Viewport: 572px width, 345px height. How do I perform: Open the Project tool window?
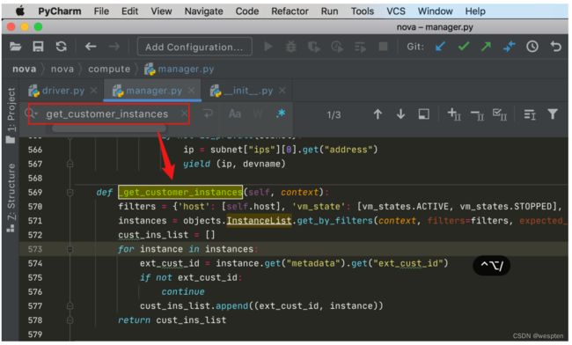tap(11, 115)
